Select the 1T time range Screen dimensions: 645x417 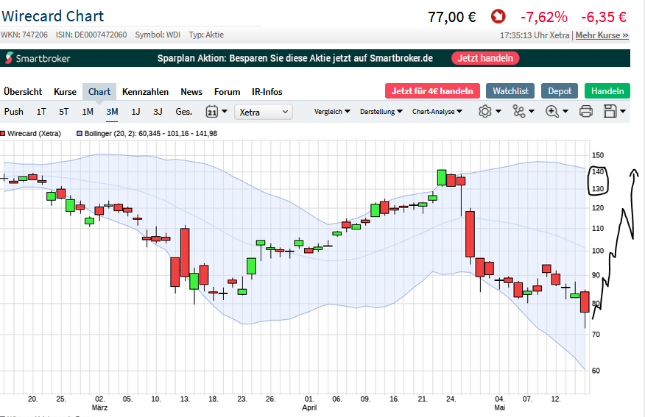(41, 112)
